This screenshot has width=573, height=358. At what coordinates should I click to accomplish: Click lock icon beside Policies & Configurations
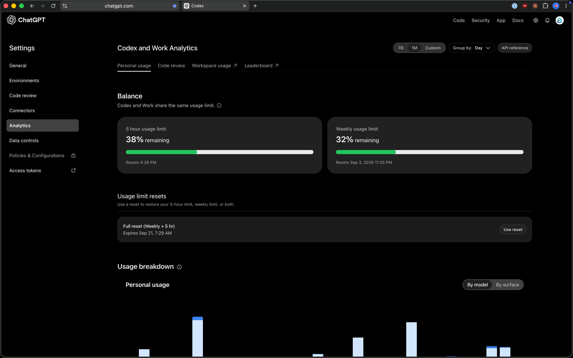point(73,156)
